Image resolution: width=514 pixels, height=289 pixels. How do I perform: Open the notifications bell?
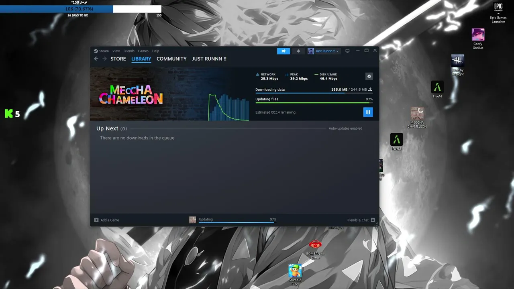[x=298, y=51]
